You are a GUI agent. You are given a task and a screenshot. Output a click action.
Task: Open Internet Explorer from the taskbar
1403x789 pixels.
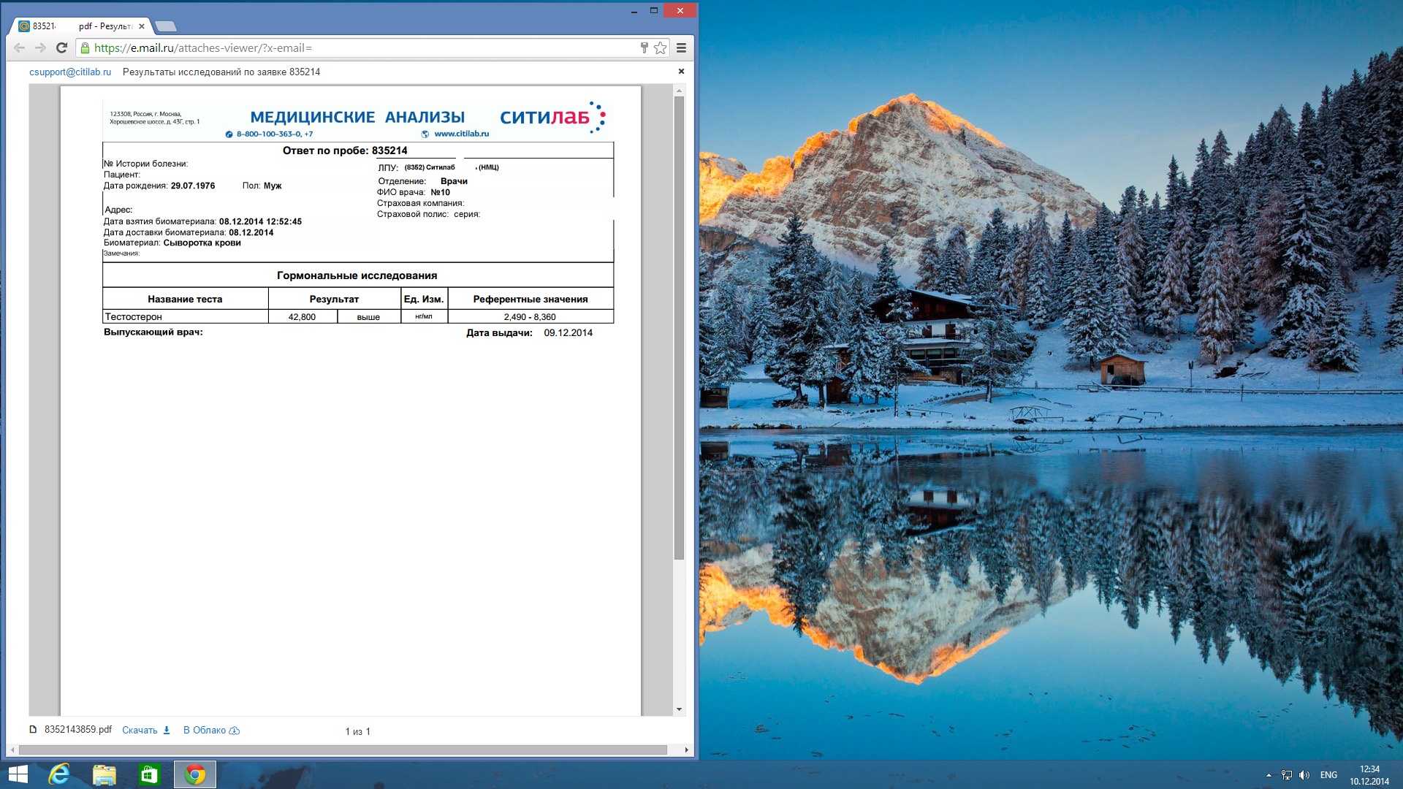coord(59,774)
